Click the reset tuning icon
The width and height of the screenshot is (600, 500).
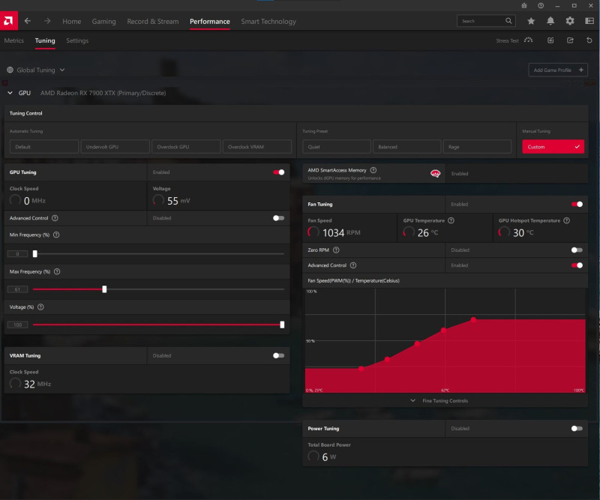(x=589, y=40)
